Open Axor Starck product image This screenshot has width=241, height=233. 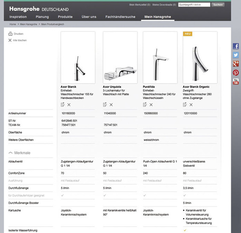tap(78, 58)
